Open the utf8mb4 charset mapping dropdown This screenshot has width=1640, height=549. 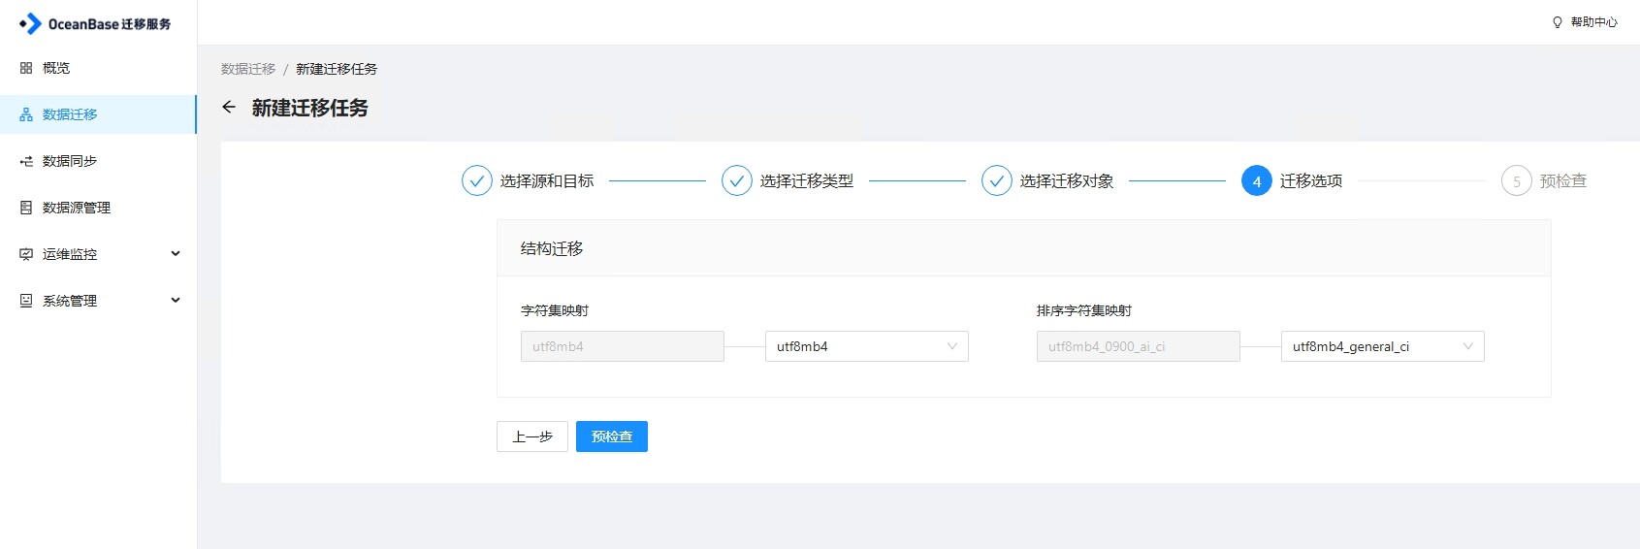866,346
